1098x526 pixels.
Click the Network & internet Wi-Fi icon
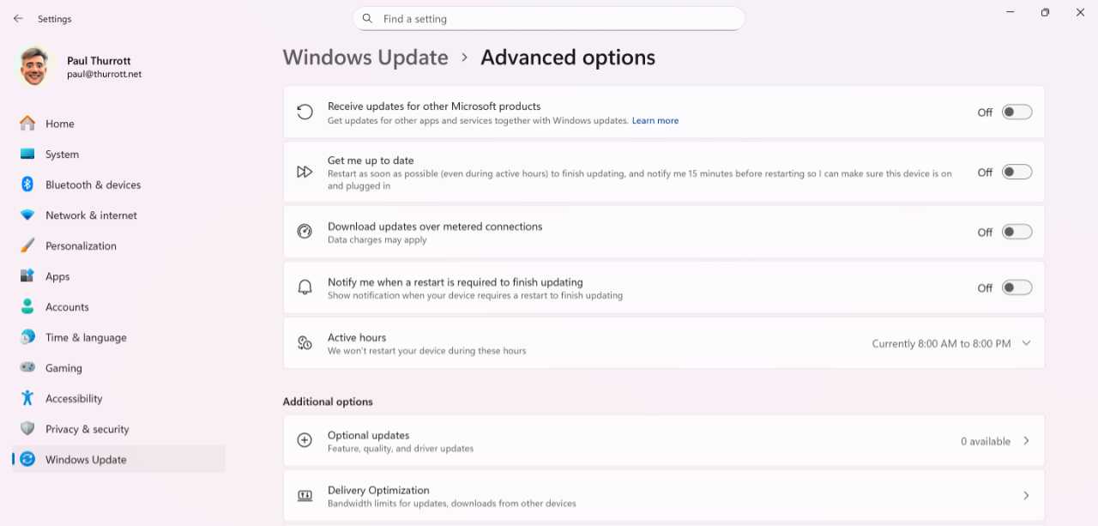27,215
